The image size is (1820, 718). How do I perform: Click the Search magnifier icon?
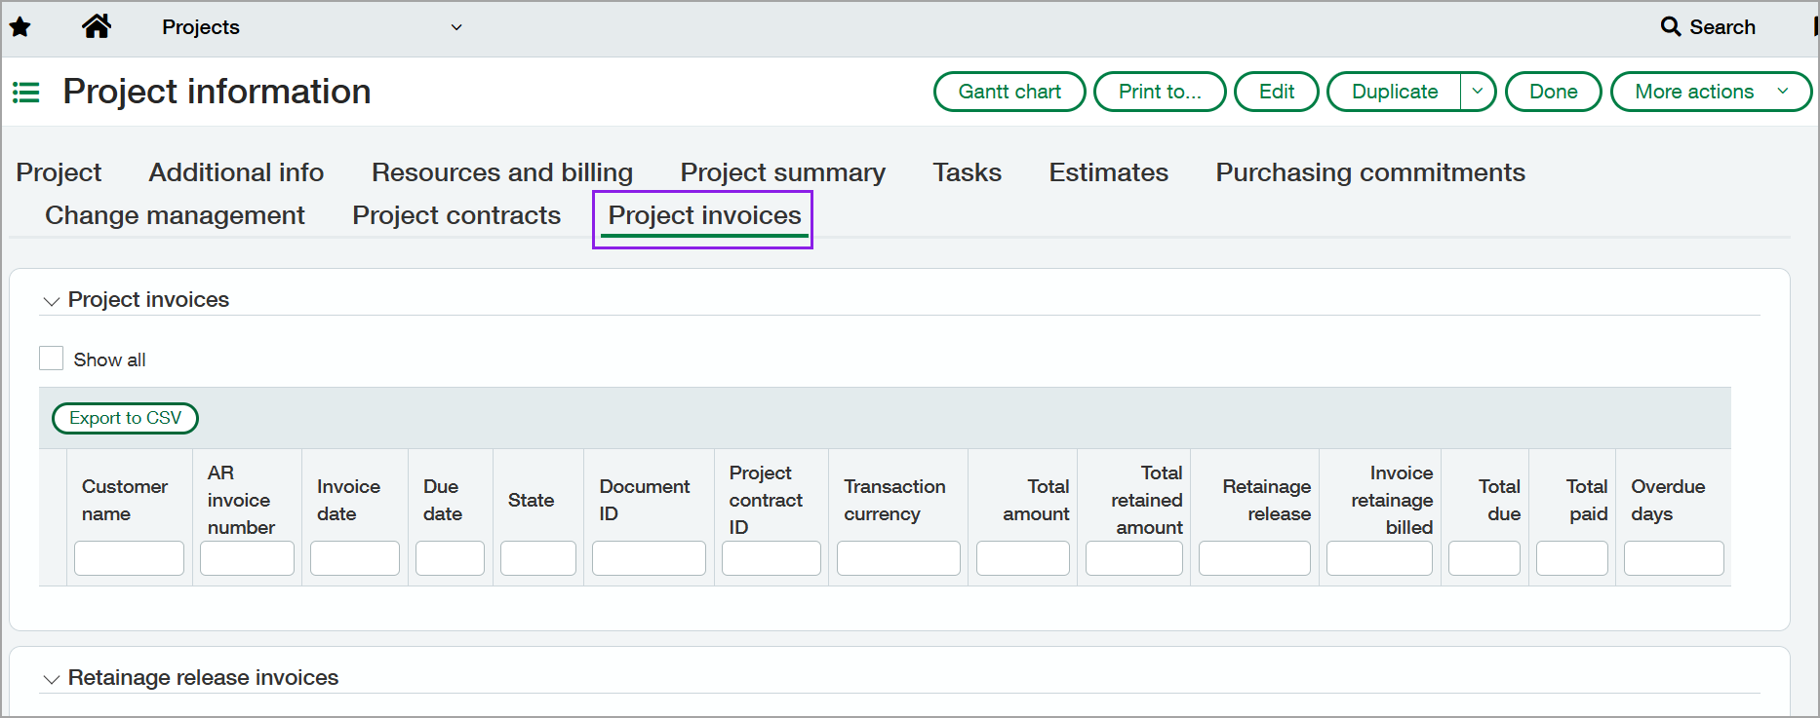1670,27
